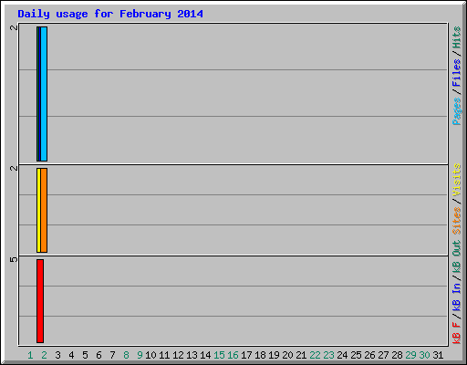Click day label 26 on the date axis
Screen dimensions: 467x365
tap(369, 355)
